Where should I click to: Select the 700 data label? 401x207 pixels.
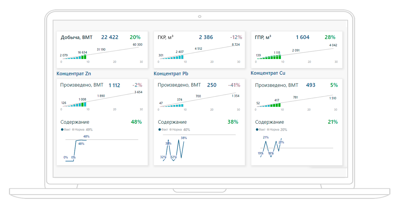[x=198, y=96]
